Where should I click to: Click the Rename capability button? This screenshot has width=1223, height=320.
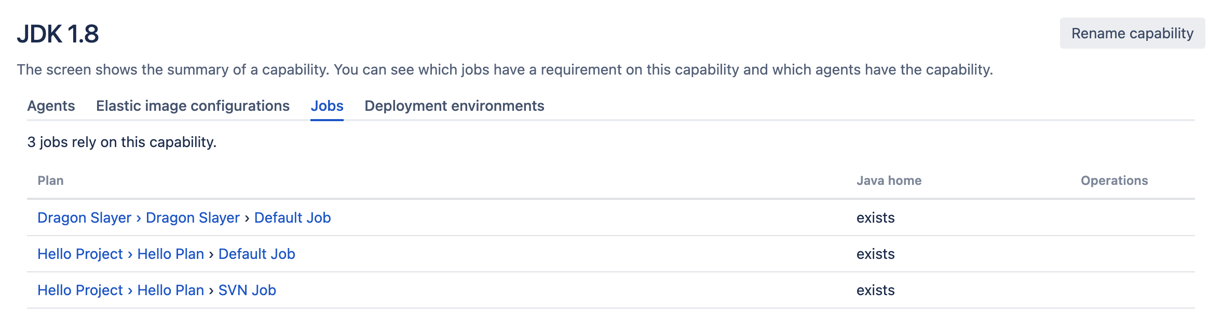(x=1132, y=34)
